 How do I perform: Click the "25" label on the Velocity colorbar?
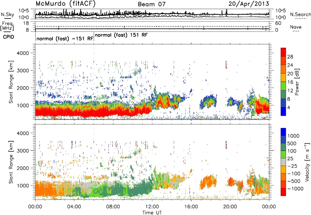point(290,158)
